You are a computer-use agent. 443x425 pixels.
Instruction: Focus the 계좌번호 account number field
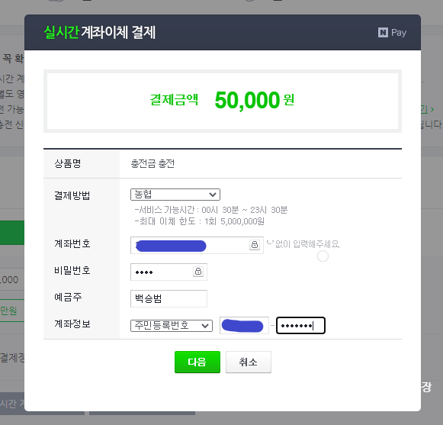(197, 245)
